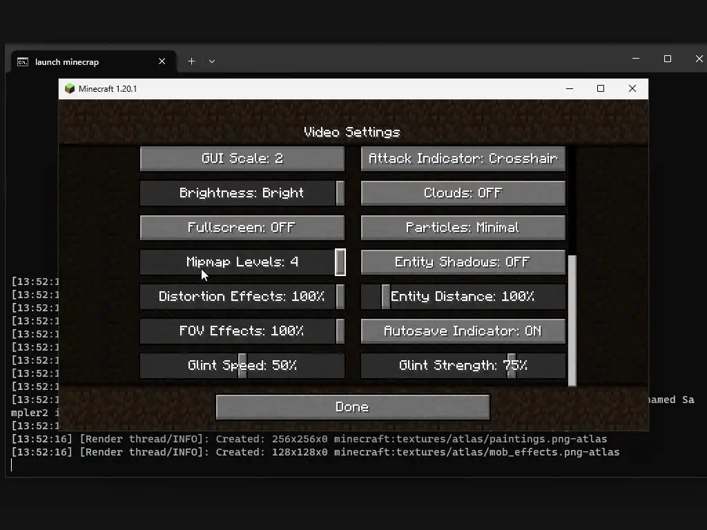Image resolution: width=707 pixels, height=530 pixels.
Task: Maximize the terminal window
Action: tap(668, 59)
